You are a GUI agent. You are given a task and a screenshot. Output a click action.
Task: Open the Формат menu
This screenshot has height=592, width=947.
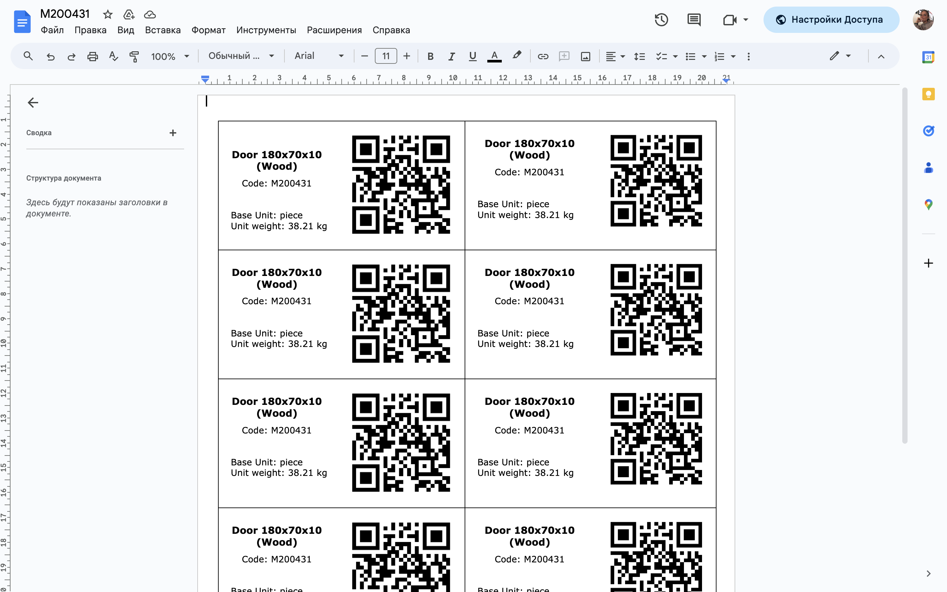208,30
